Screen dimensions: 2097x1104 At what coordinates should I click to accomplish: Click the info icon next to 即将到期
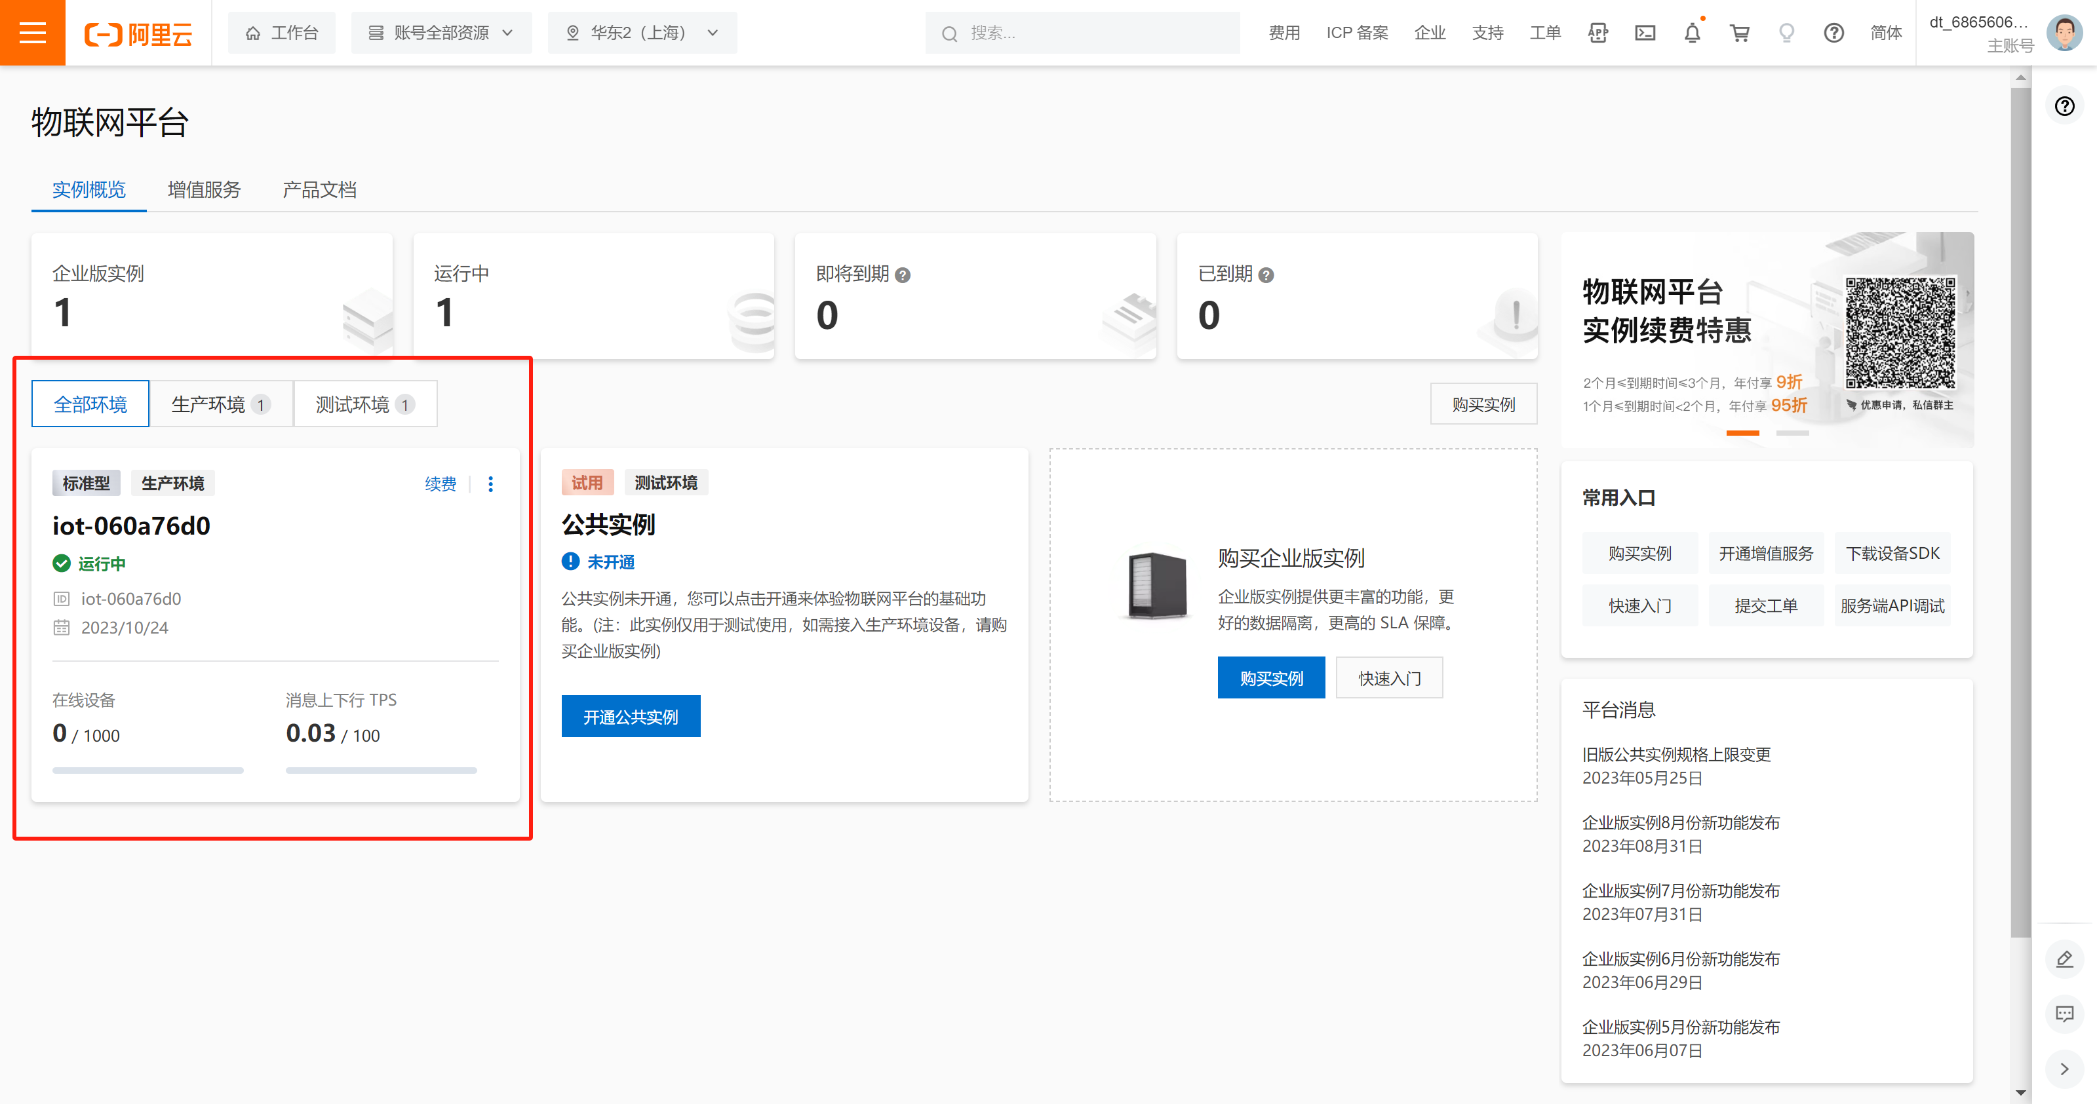click(903, 275)
